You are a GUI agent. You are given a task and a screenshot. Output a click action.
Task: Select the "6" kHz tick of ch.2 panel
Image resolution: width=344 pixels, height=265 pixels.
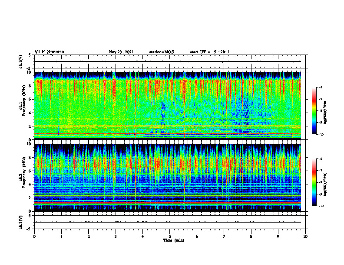click(x=30, y=171)
